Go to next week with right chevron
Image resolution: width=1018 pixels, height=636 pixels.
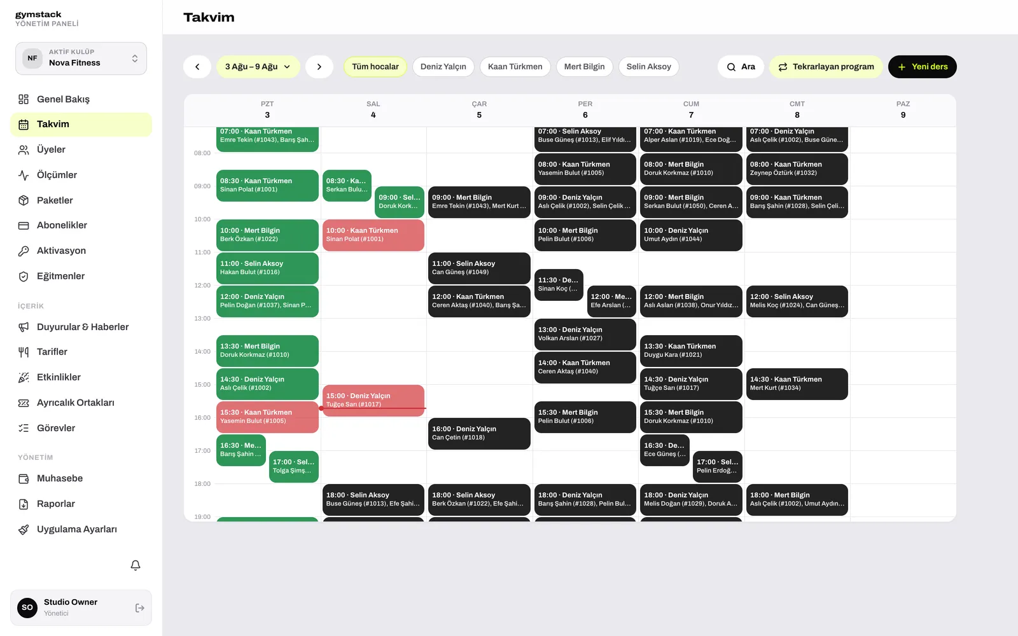tap(319, 67)
